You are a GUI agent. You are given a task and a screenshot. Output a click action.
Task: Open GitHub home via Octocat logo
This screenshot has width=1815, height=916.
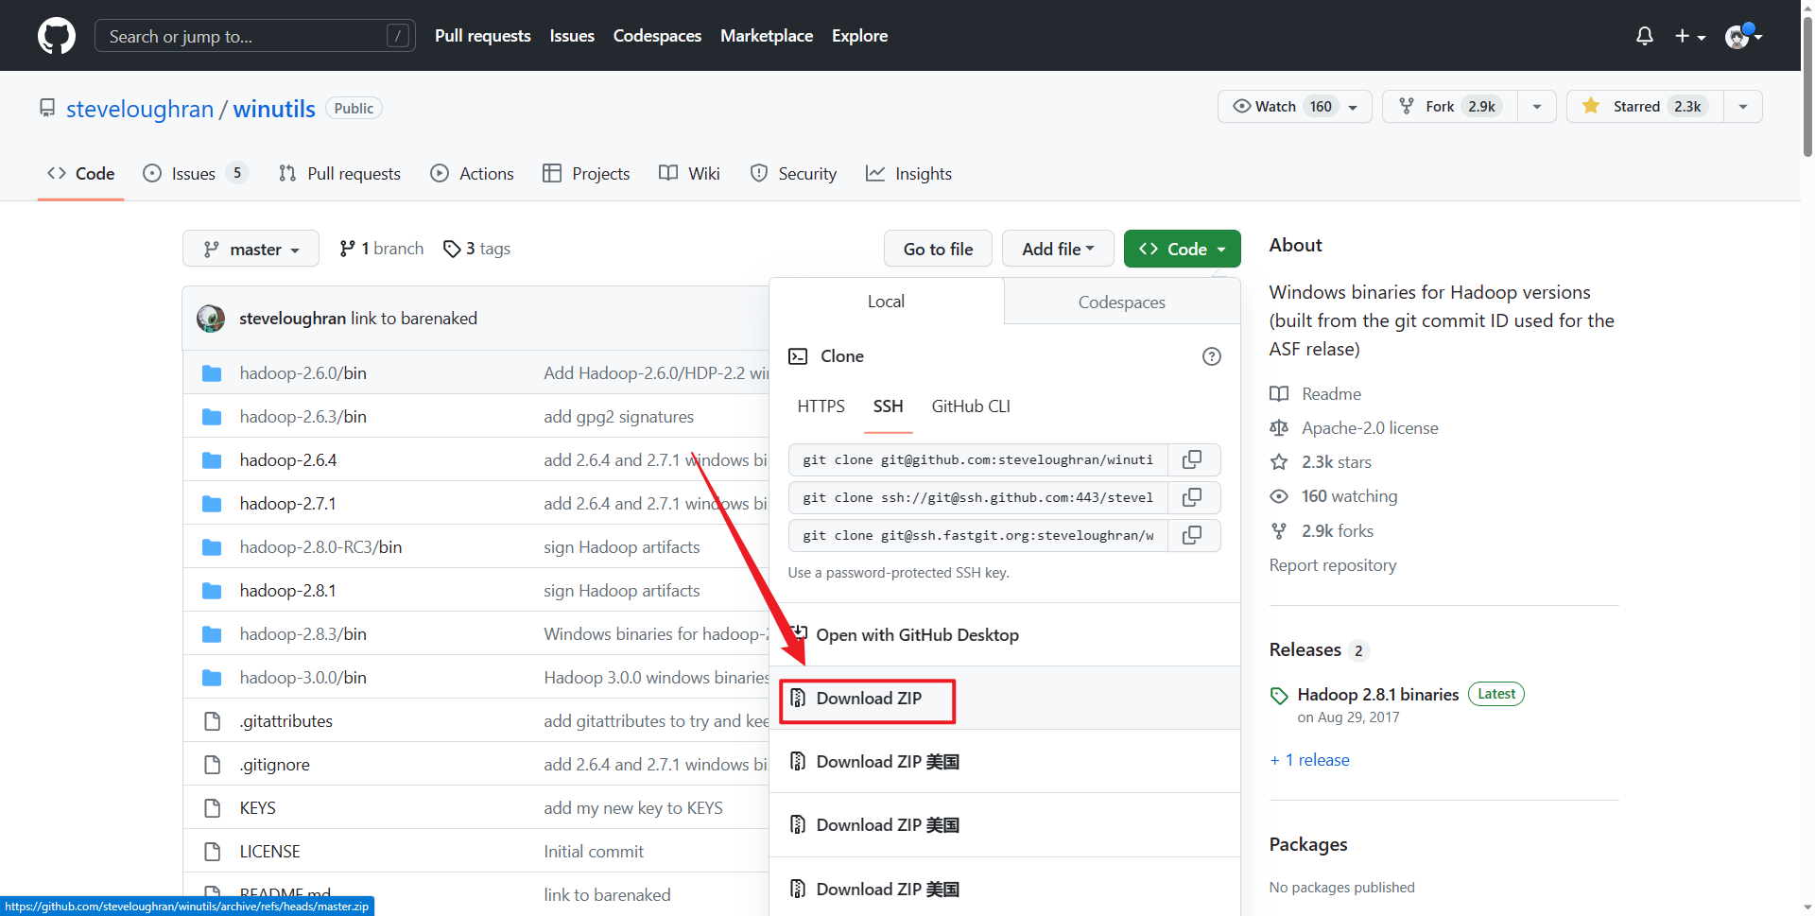click(57, 36)
